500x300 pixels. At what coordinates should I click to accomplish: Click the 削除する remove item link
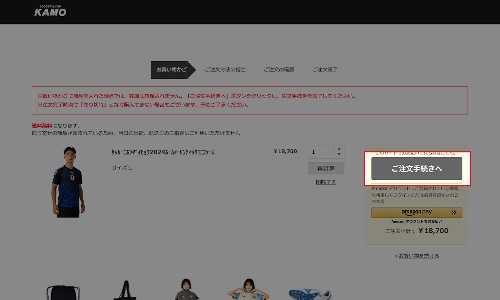[326, 182]
